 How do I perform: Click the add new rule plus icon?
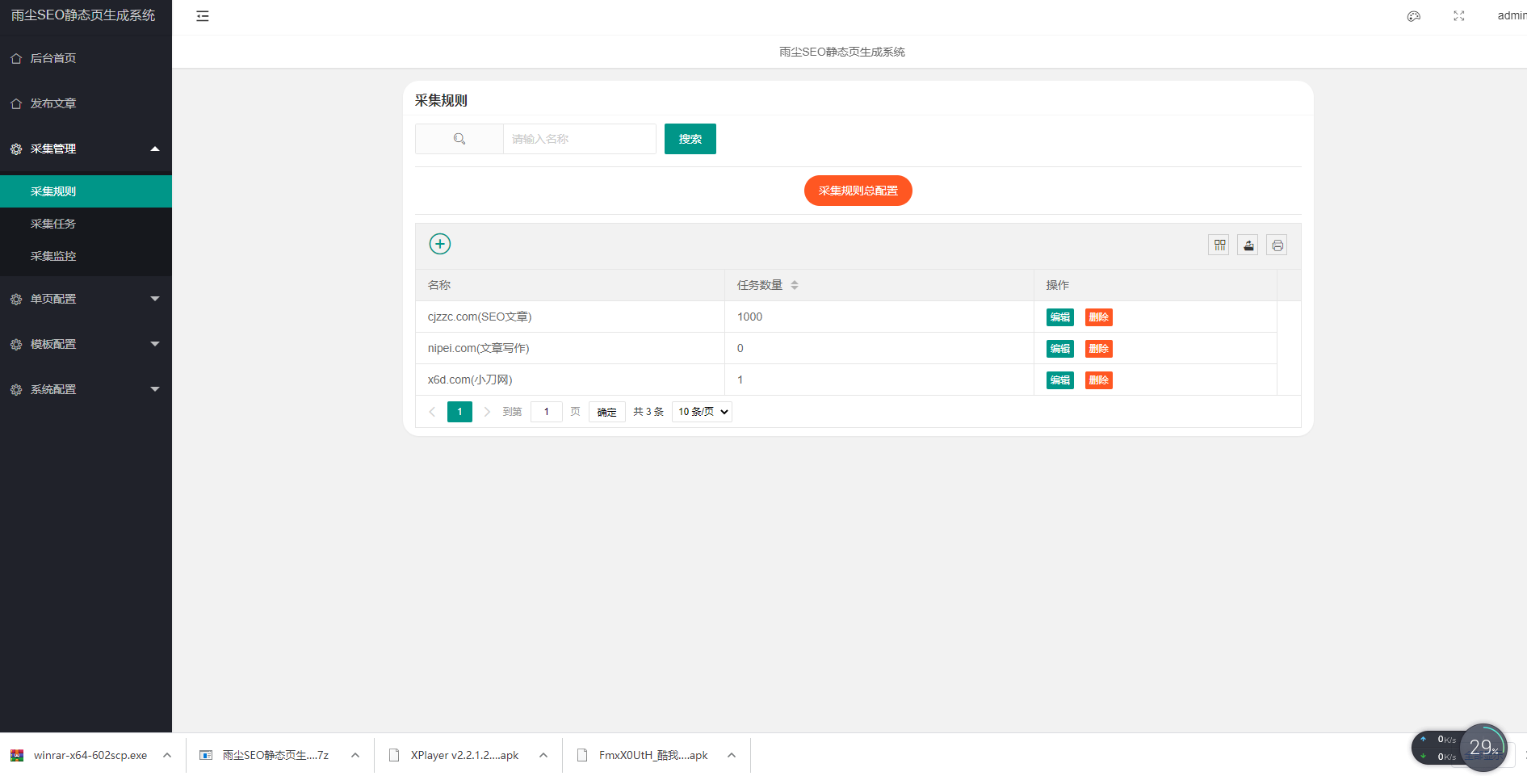439,244
